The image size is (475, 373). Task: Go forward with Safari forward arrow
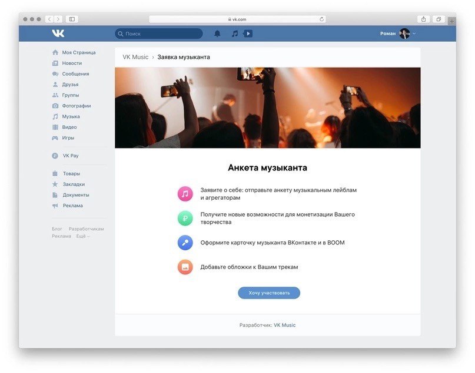pos(58,19)
